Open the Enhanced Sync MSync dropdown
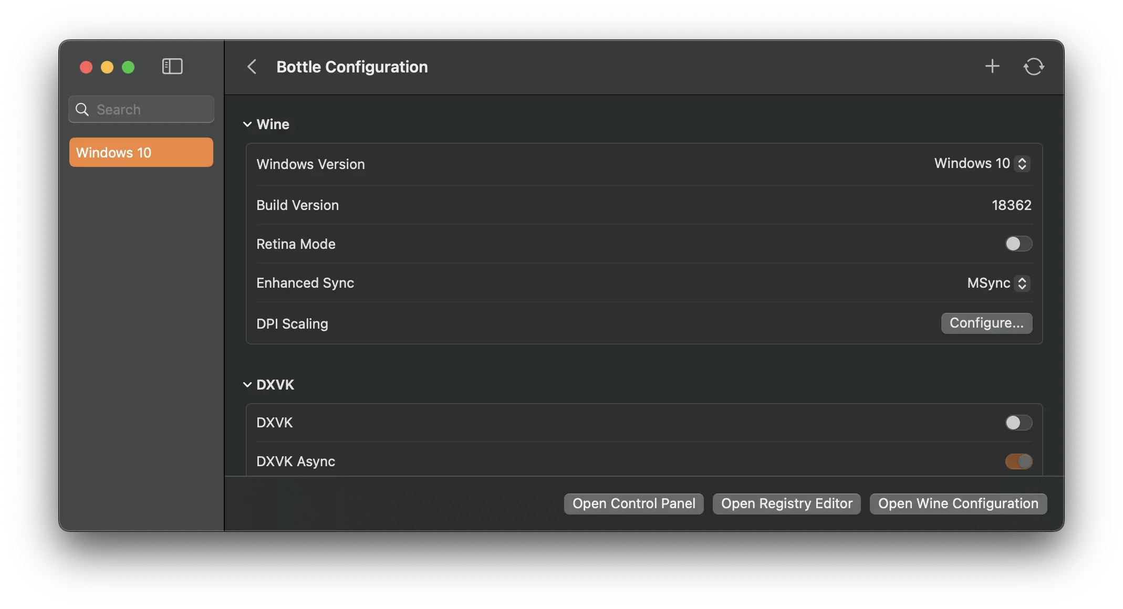 point(998,283)
